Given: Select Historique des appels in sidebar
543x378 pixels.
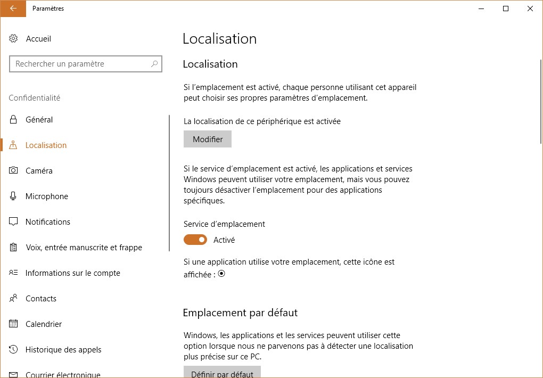Looking at the screenshot, I should [x=63, y=350].
